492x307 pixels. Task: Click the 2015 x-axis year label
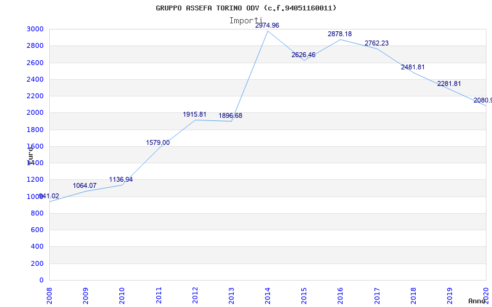(304, 295)
